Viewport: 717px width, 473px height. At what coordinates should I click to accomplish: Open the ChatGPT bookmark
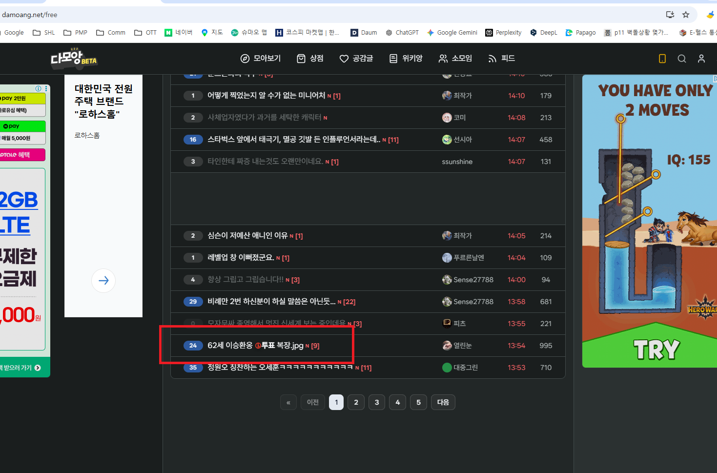402,33
